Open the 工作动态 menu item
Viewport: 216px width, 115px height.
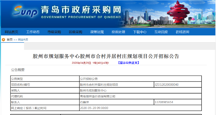33,32
